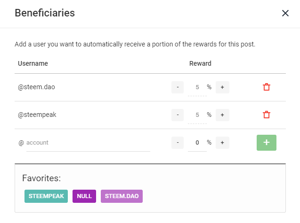Remove the @steempeak beneficiary via trash icon

(267, 115)
